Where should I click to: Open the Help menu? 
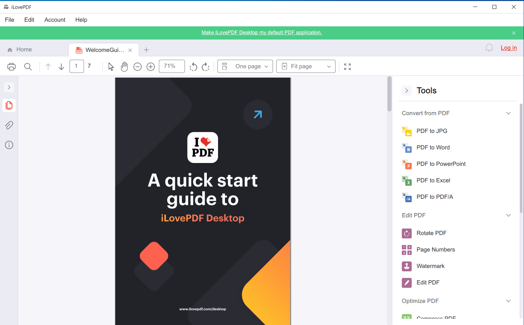[81, 20]
